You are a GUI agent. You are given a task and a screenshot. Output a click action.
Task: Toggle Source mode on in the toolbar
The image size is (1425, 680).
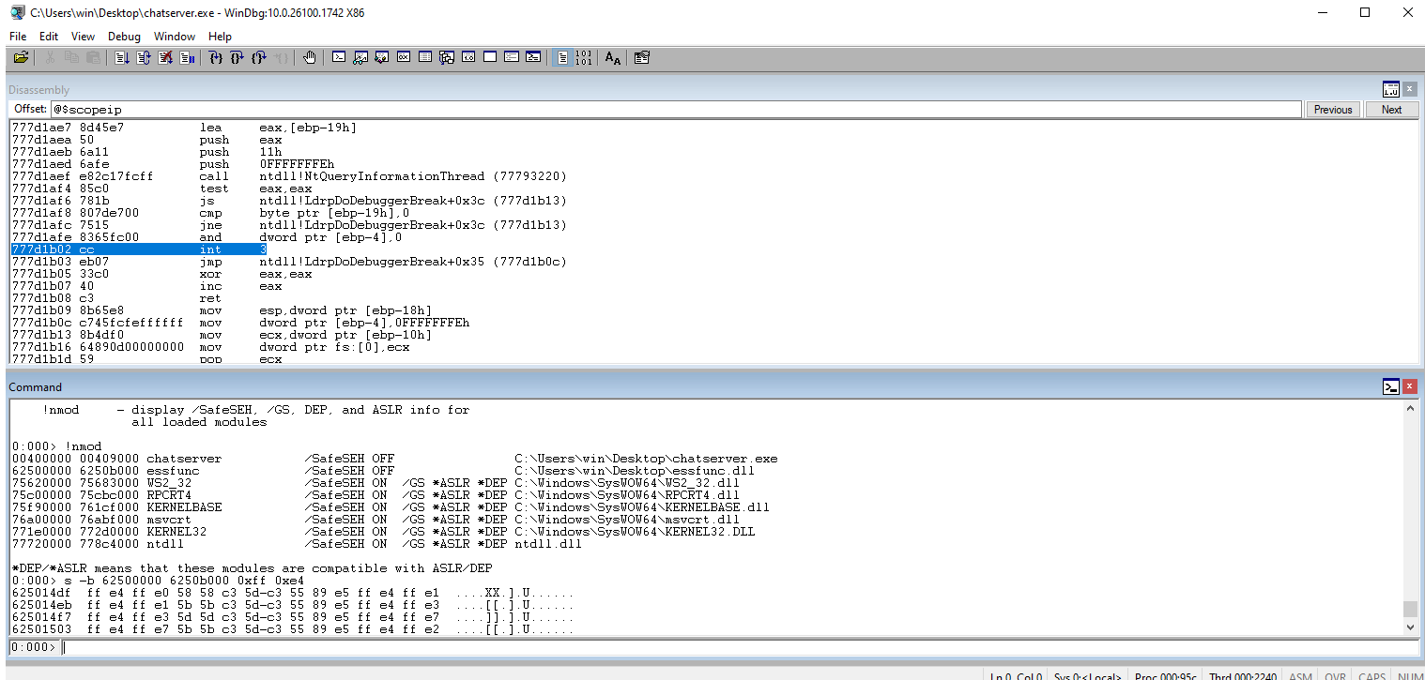[561, 58]
